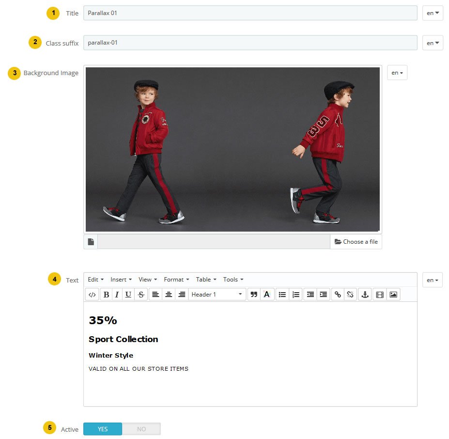Screen dimensions: 449x439
Task: Focus the Class suffix input field
Action: (250, 43)
